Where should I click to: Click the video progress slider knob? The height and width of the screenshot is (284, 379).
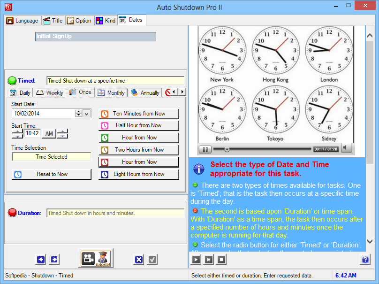(227, 149)
